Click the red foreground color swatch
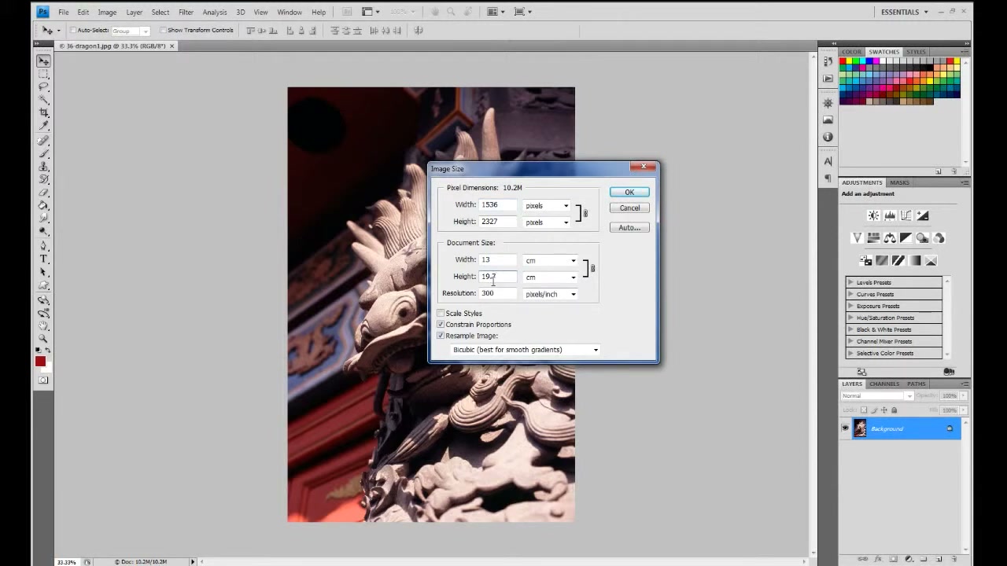The image size is (1007, 566). click(x=40, y=361)
